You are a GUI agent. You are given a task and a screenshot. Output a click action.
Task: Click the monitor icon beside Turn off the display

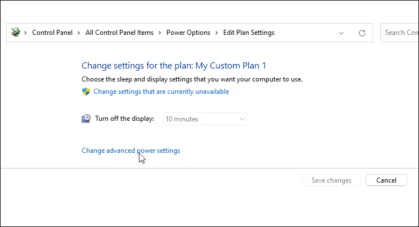coord(86,119)
